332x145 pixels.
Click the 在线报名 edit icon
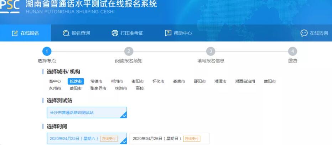(15, 33)
